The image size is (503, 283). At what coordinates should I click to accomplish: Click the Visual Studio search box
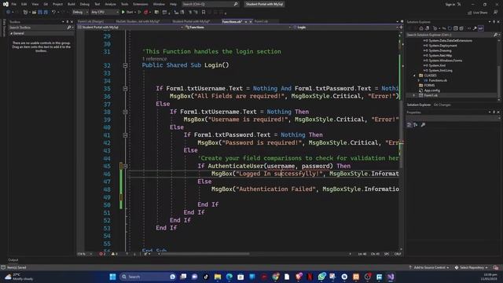210,4
